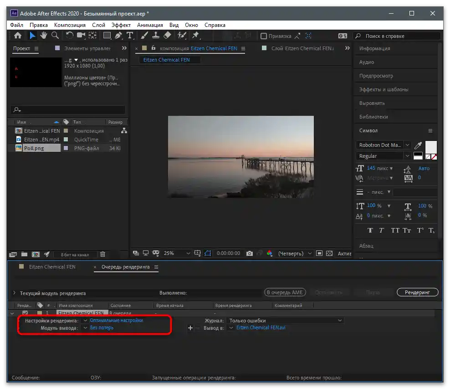The height and width of the screenshot is (389, 450).
Task: Open the Журнал Только ошибки dropdown
Action: pyautogui.click(x=285, y=320)
